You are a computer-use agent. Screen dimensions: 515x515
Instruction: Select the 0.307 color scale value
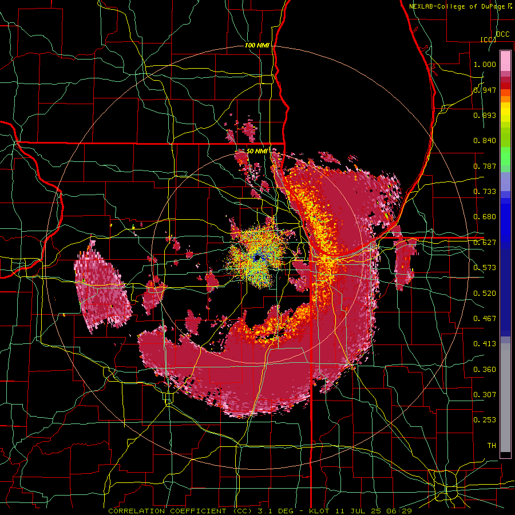[x=485, y=395]
